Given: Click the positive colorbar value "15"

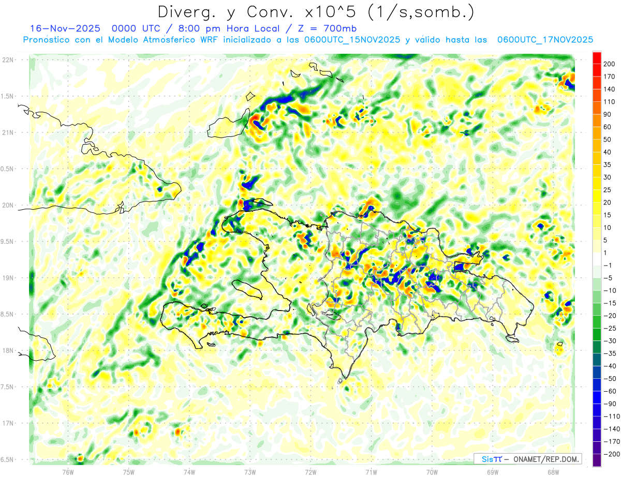Looking at the screenshot, I should [x=608, y=215].
